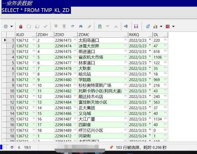Go to previous record up-triangle icon
197x154 pixels.
[116, 26]
